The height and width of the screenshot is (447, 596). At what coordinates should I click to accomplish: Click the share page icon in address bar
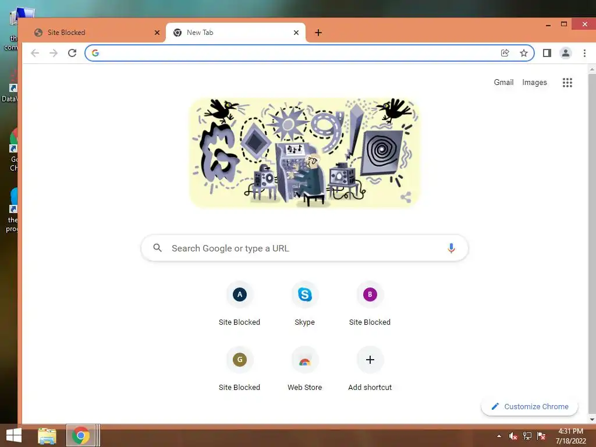(x=505, y=53)
